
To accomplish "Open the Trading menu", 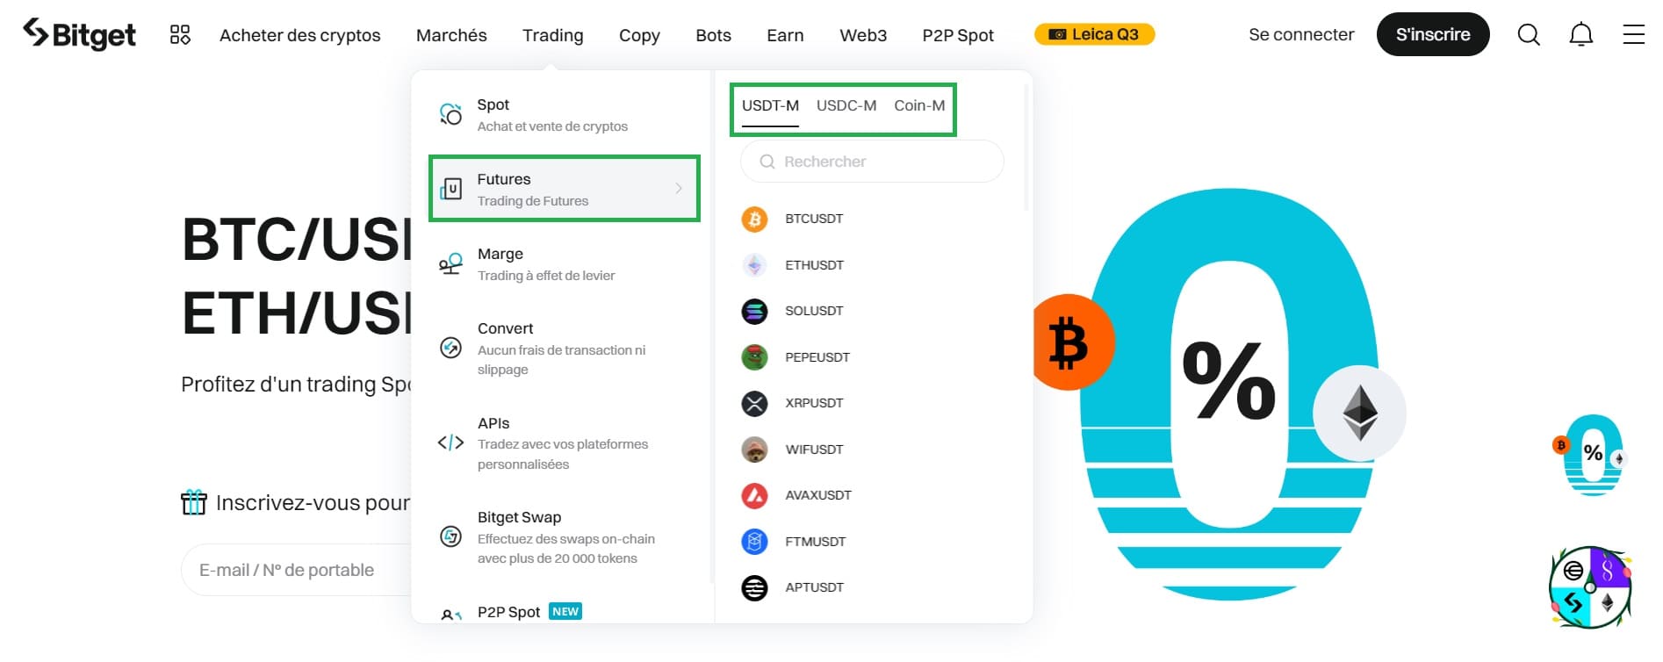I will pyautogui.click(x=552, y=35).
